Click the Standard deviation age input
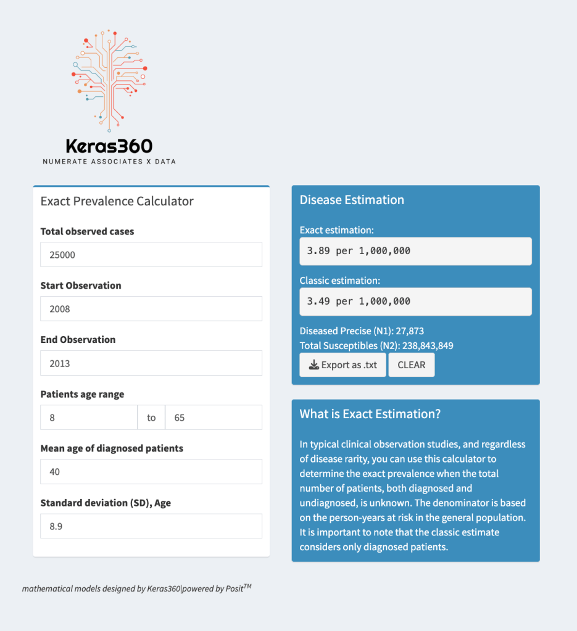Viewport: 577px width, 631px height. pyautogui.click(x=151, y=526)
